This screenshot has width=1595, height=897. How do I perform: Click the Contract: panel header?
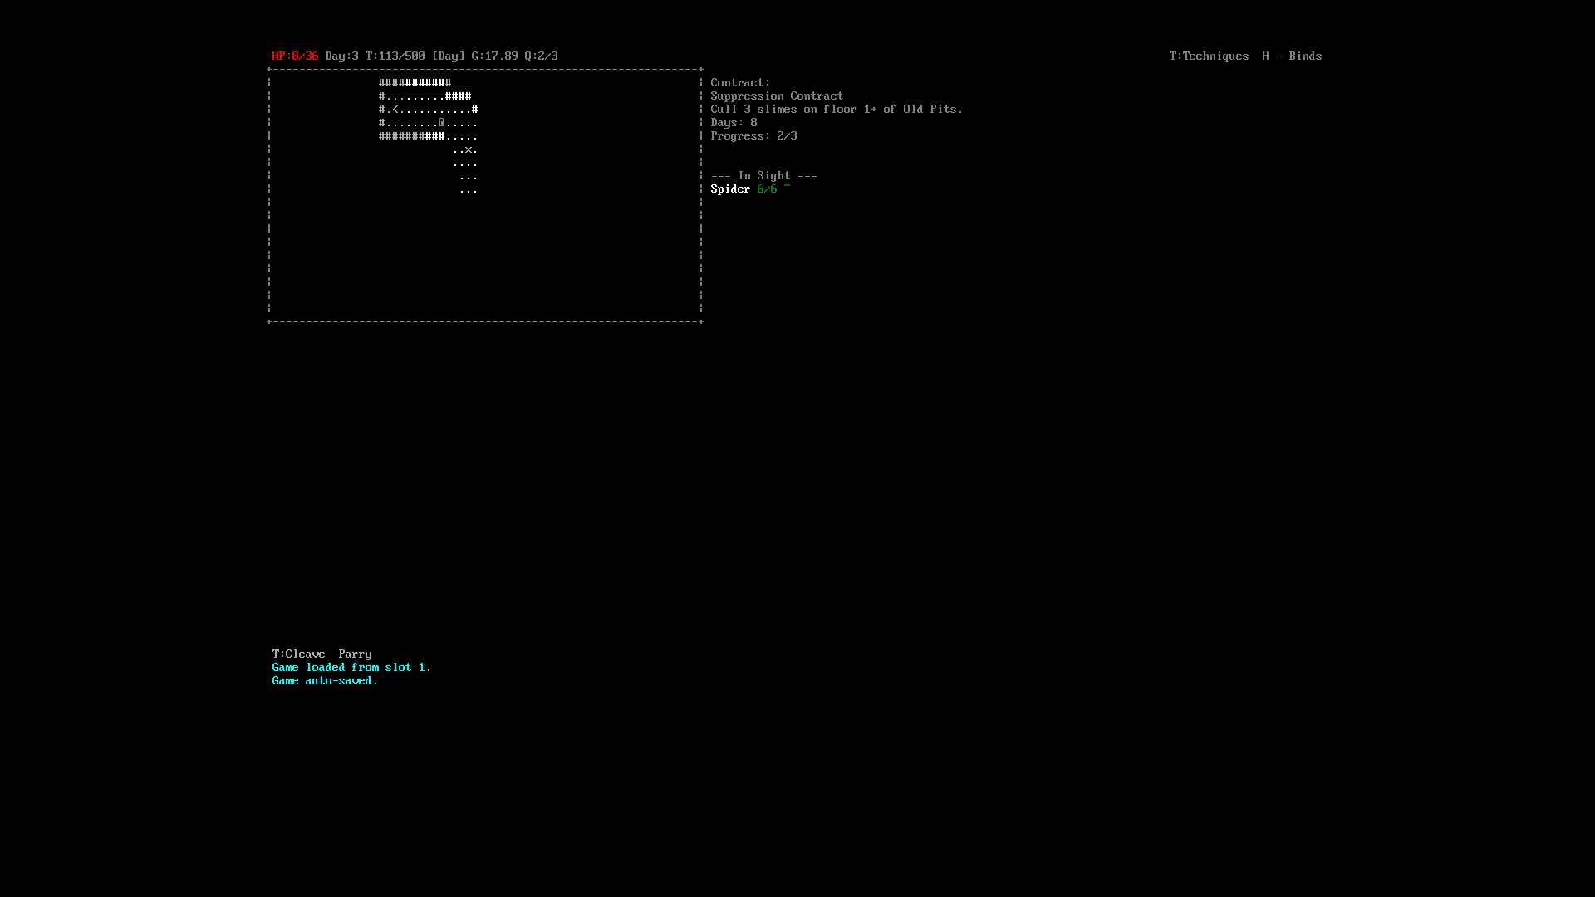740,82
